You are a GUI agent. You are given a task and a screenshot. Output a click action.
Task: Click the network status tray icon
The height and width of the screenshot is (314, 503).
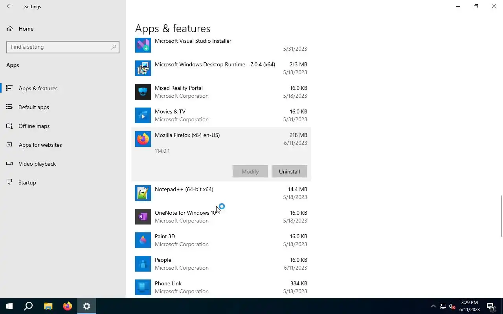(443, 306)
